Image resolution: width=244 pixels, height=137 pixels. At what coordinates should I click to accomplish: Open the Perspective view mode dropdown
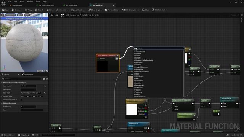[11, 15]
